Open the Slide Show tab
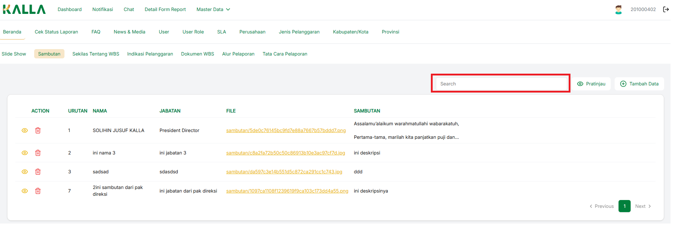The width and height of the screenshot is (678, 226). (14, 54)
